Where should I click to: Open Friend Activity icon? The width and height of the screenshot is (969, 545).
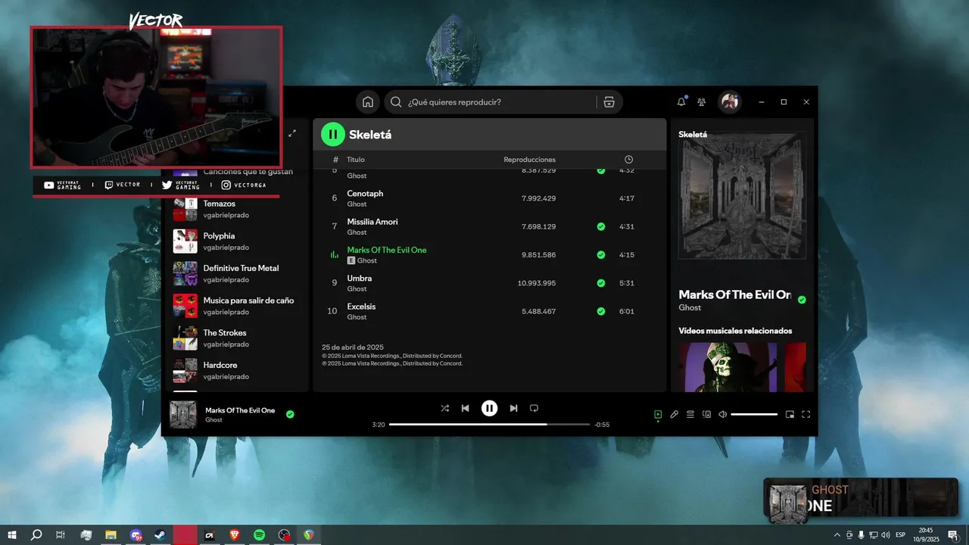702,102
